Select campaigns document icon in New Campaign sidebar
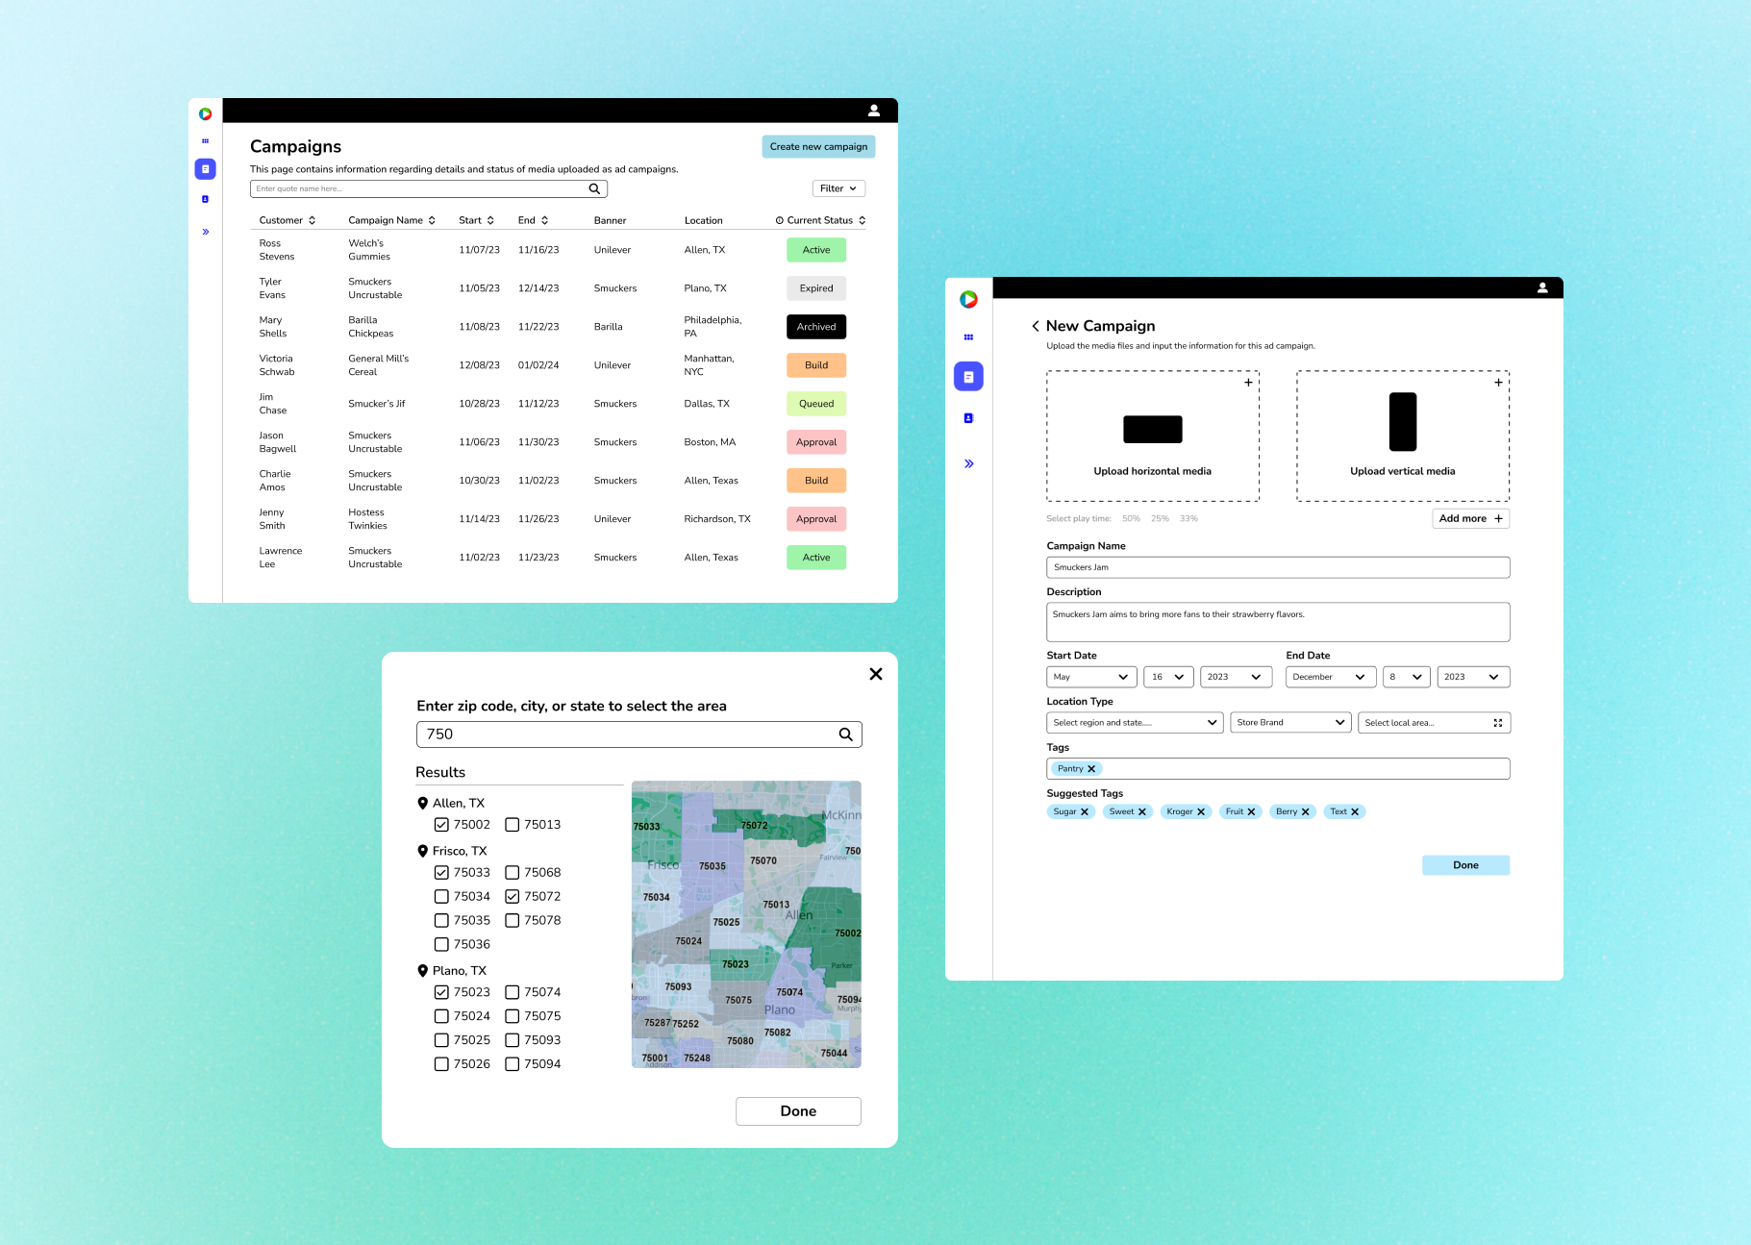Image resolution: width=1751 pixels, height=1245 pixels. coord(968,377)
